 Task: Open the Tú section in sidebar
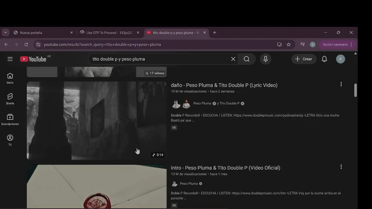10,140
